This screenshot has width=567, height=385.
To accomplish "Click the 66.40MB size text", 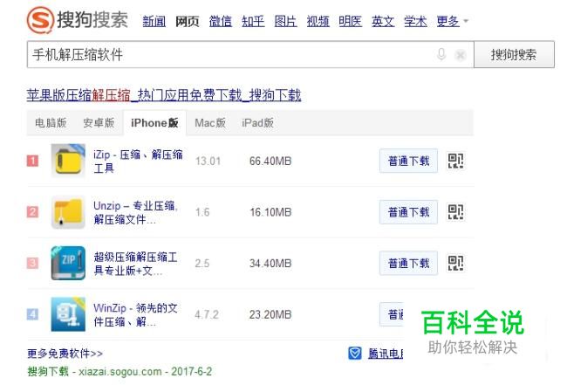I will click(270, 161).
